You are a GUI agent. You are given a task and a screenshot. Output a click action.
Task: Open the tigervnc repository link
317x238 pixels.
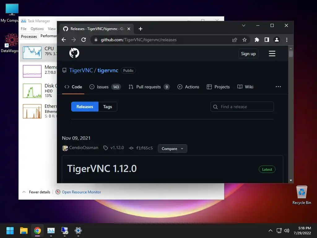(108, 70)
